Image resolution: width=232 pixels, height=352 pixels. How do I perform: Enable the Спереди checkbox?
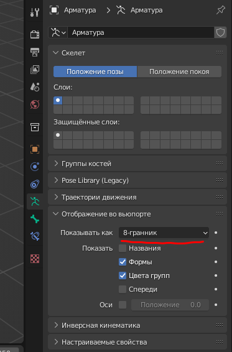123,289
